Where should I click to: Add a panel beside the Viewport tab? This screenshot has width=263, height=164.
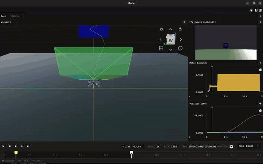coord(185,22)
